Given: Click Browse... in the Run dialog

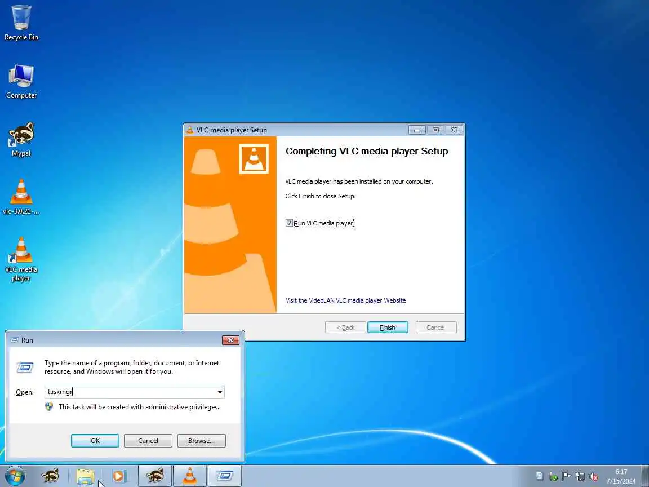Looking at the screenshot, I should 202,441.
